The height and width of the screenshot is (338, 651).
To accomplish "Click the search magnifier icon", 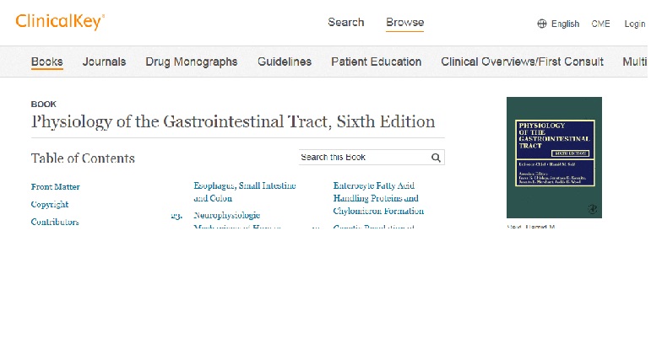I will click(x=436, y=158).
